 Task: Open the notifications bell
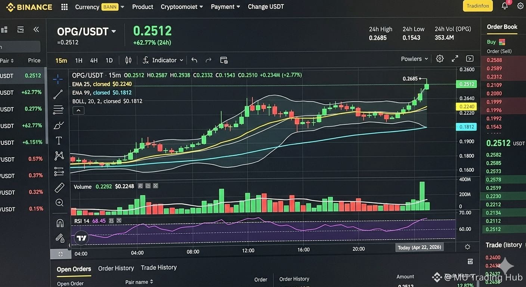coord(505,6)
